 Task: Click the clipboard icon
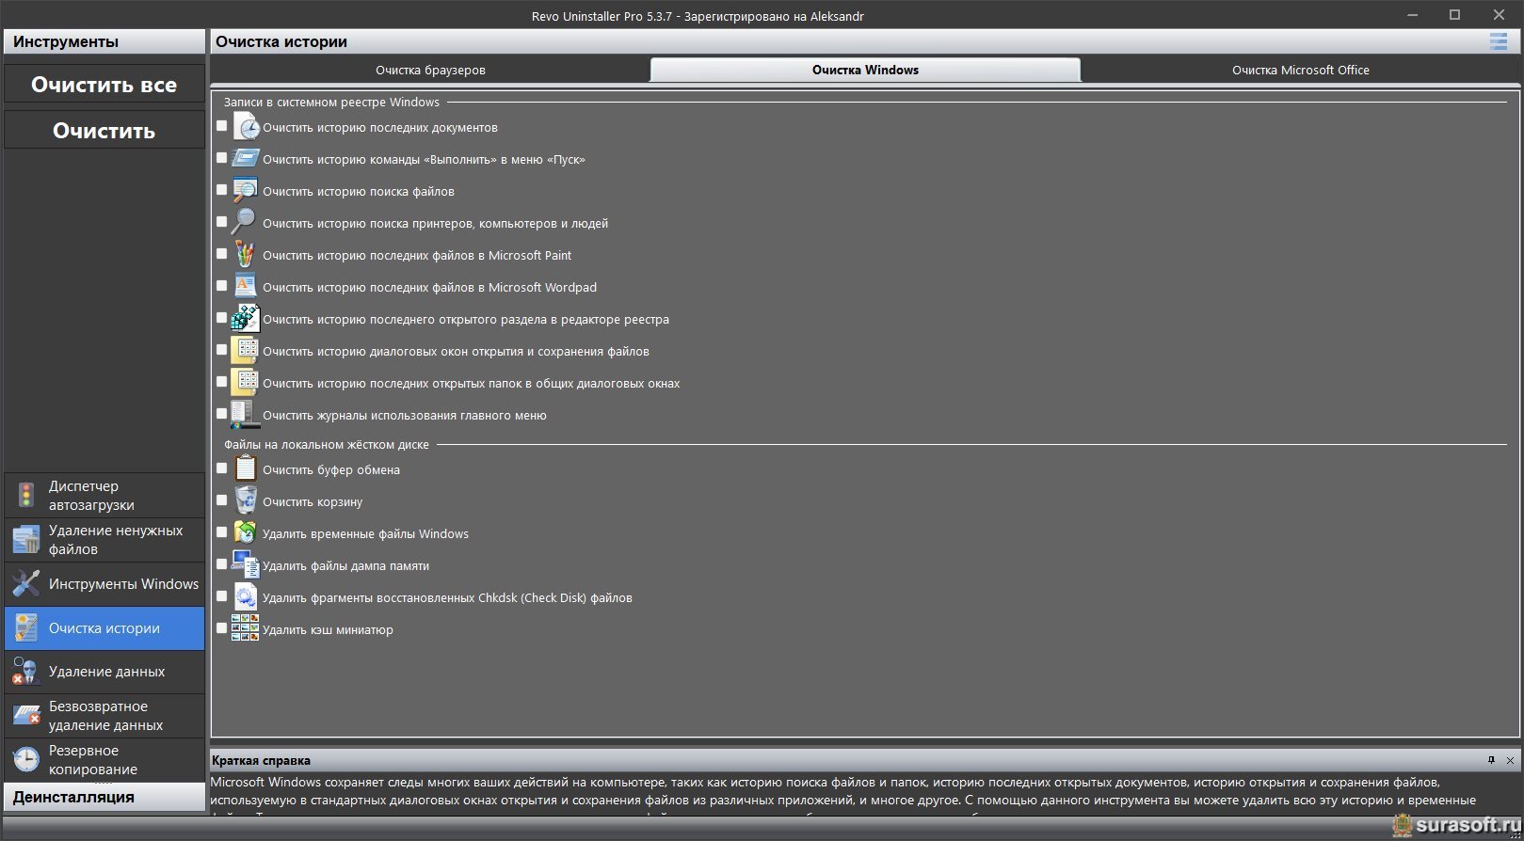pos(245,468)
